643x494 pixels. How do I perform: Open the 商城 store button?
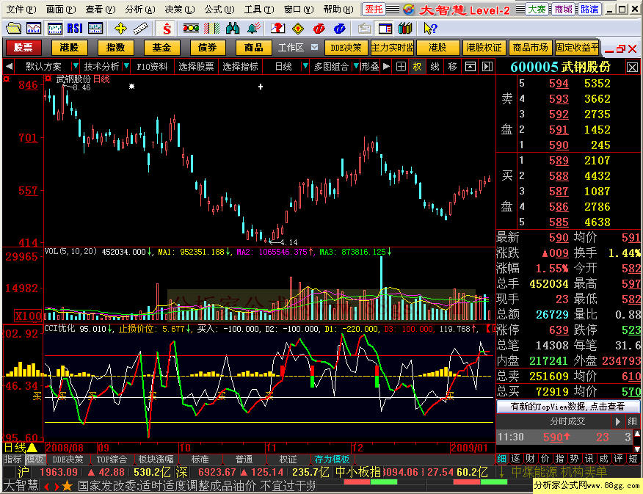[563, 9]
